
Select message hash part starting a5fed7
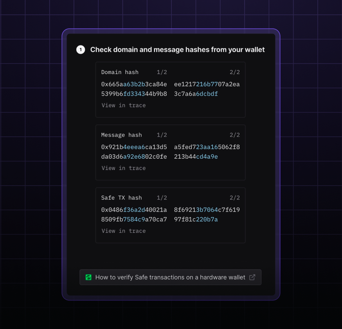pyautogui.click(x=207, y=152)
